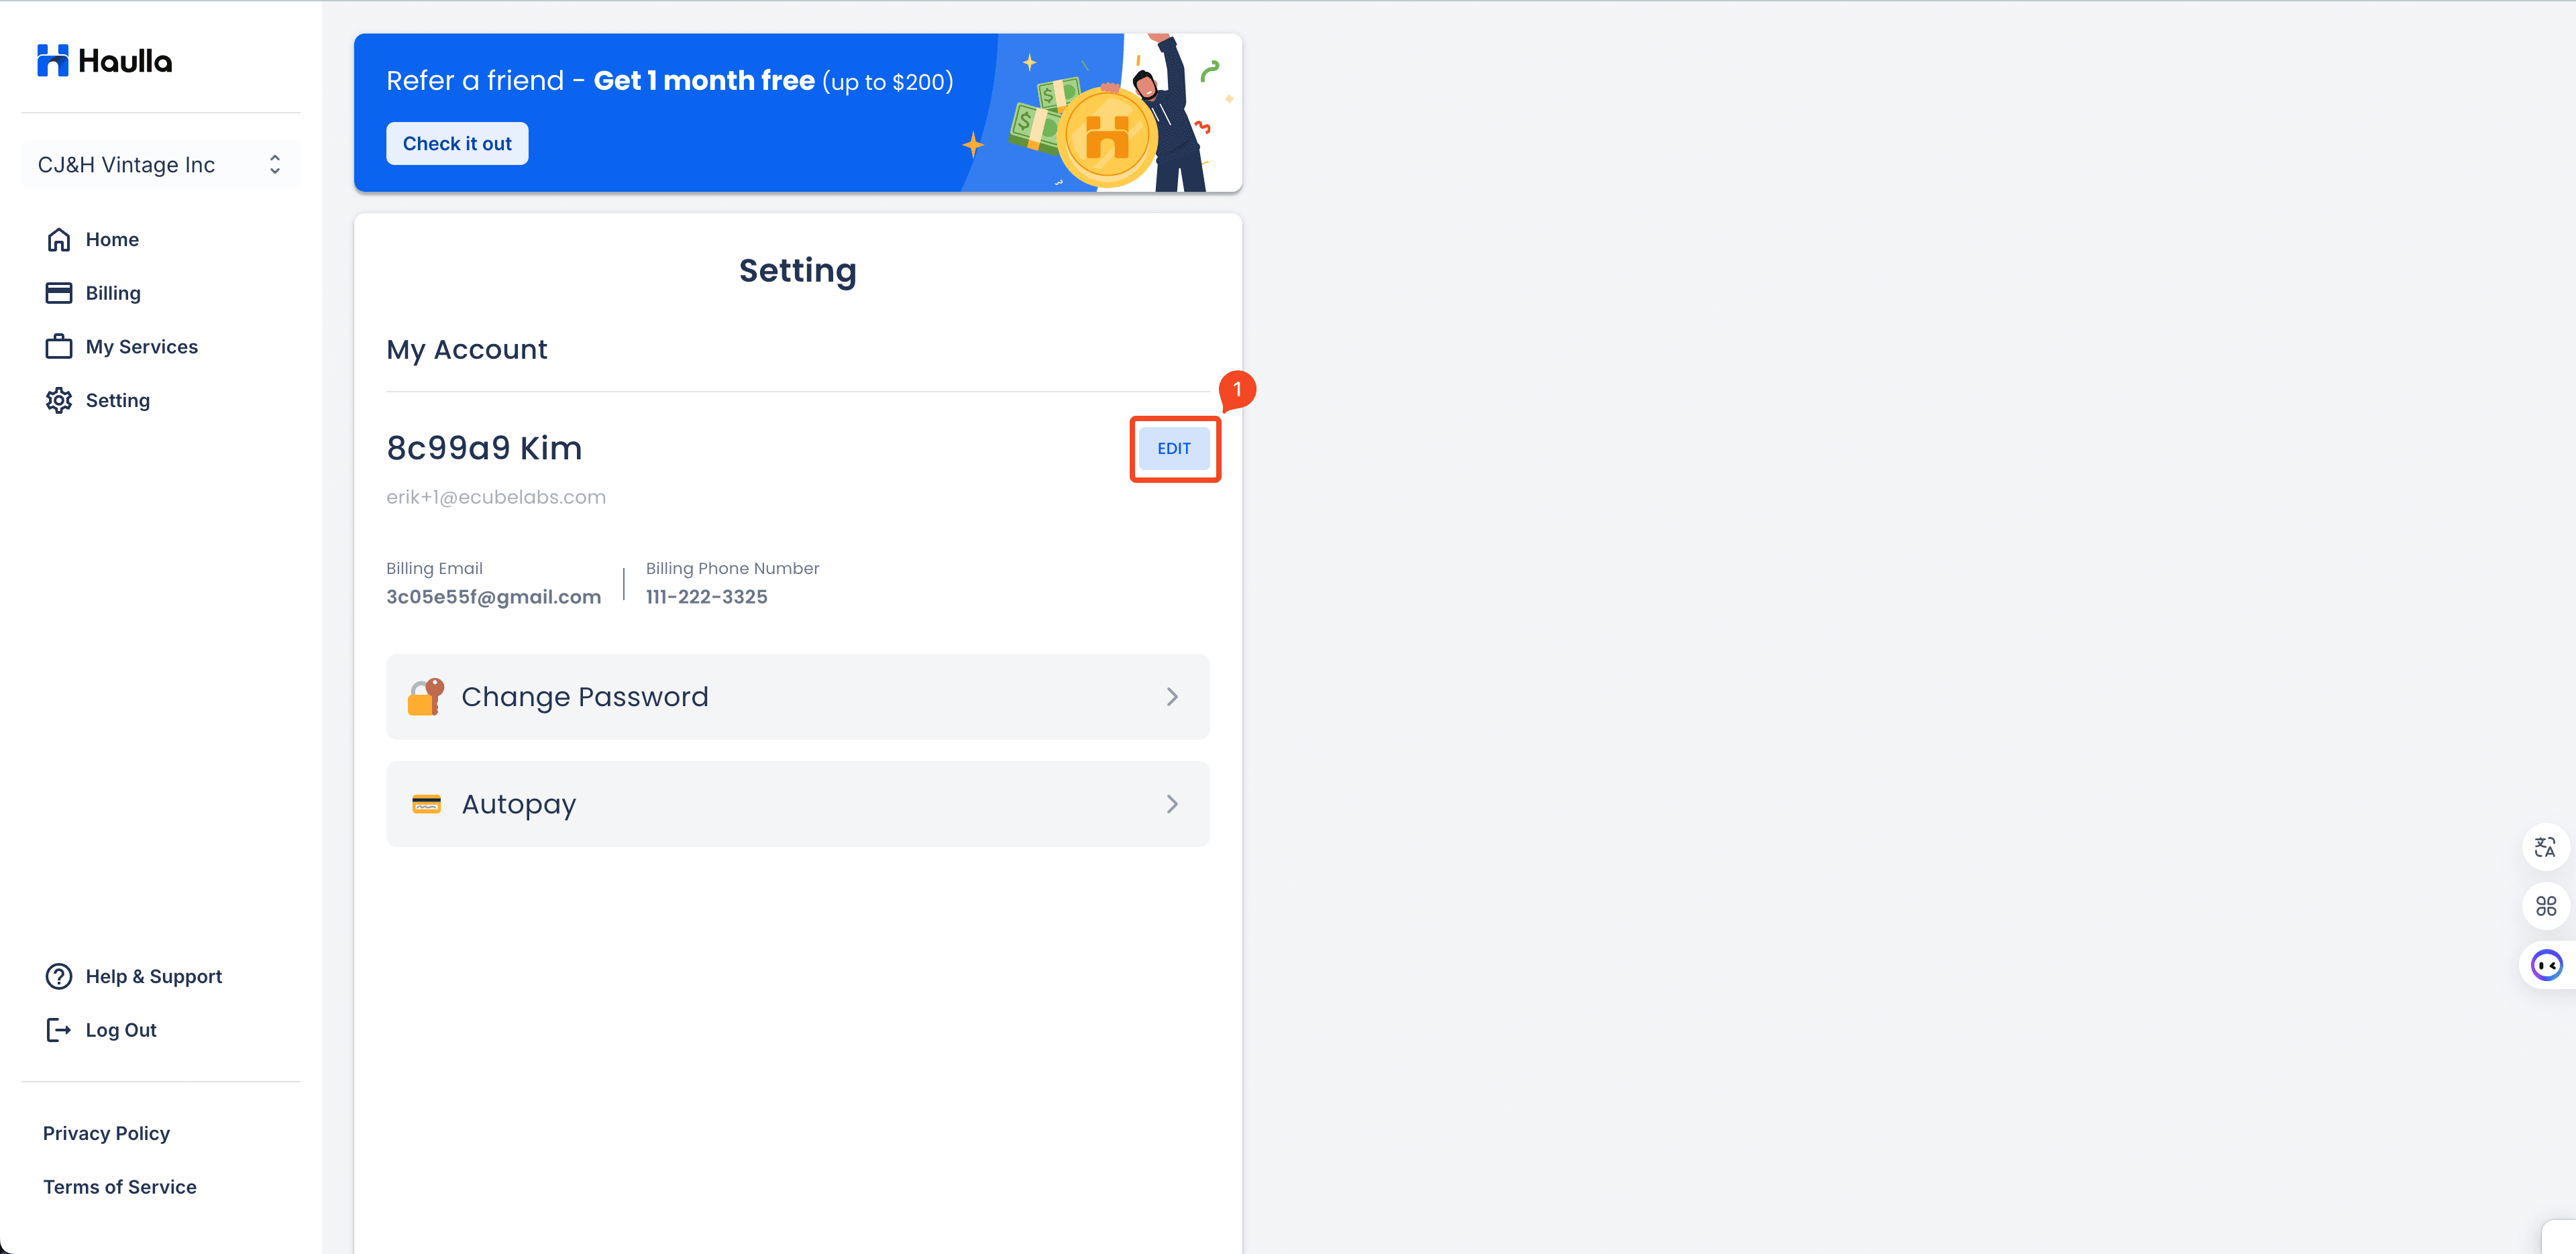Expand the Change Password row chevron
2576x1254 pixels.
pos(1172,697)
